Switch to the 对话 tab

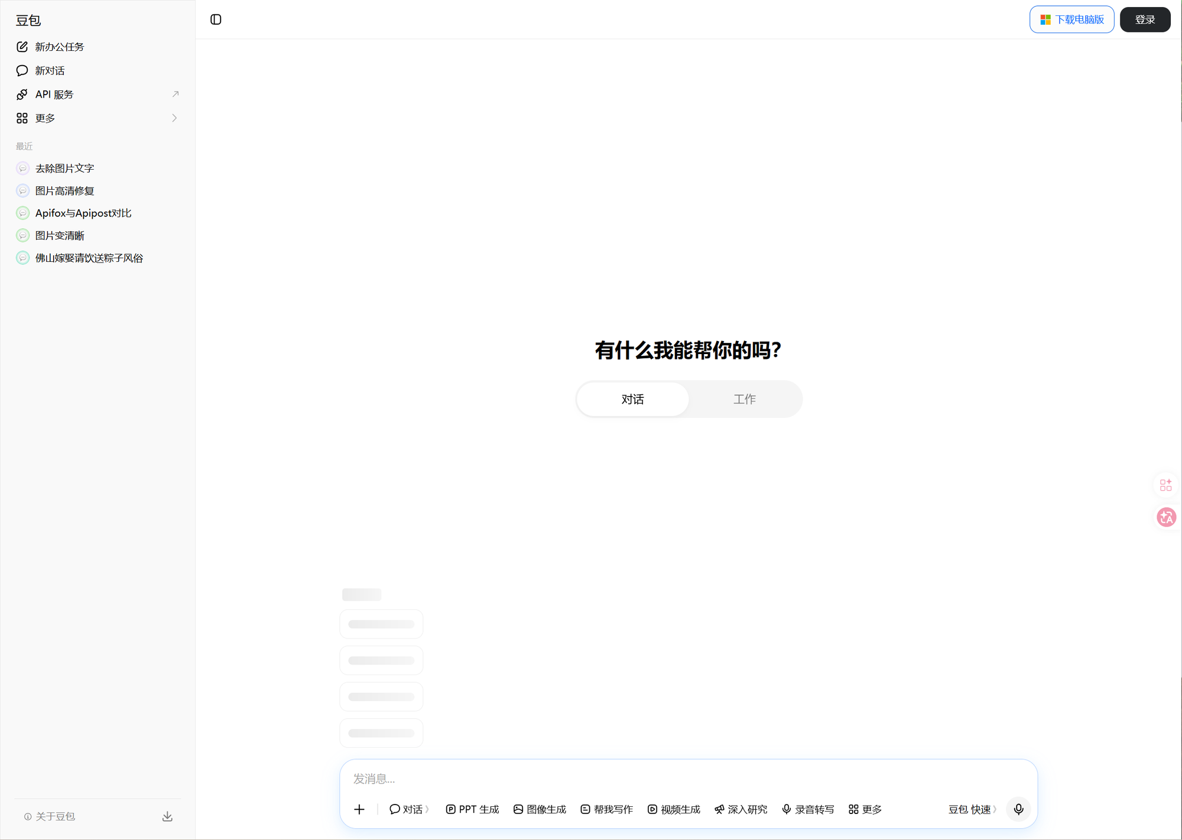pyautogui.click(x=632, y=399)
